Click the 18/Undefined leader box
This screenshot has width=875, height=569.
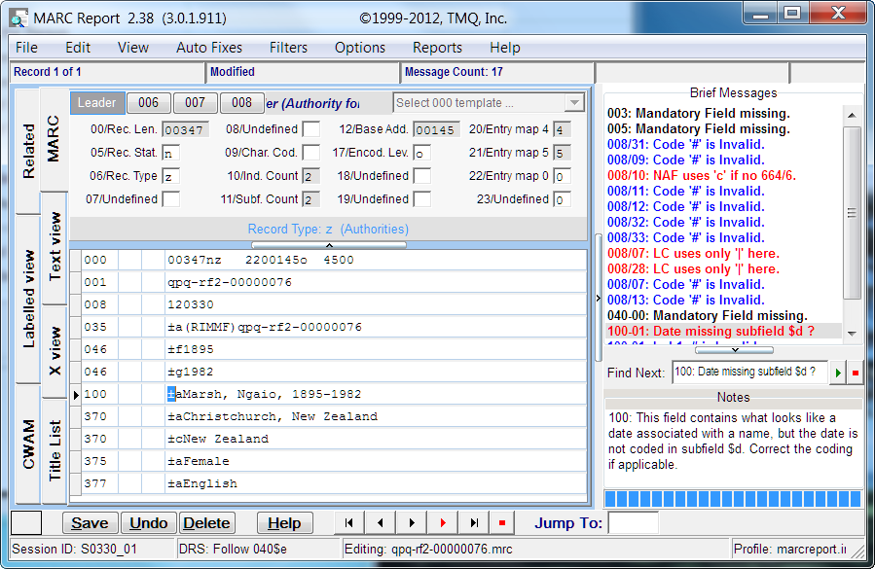coord(422,176)
